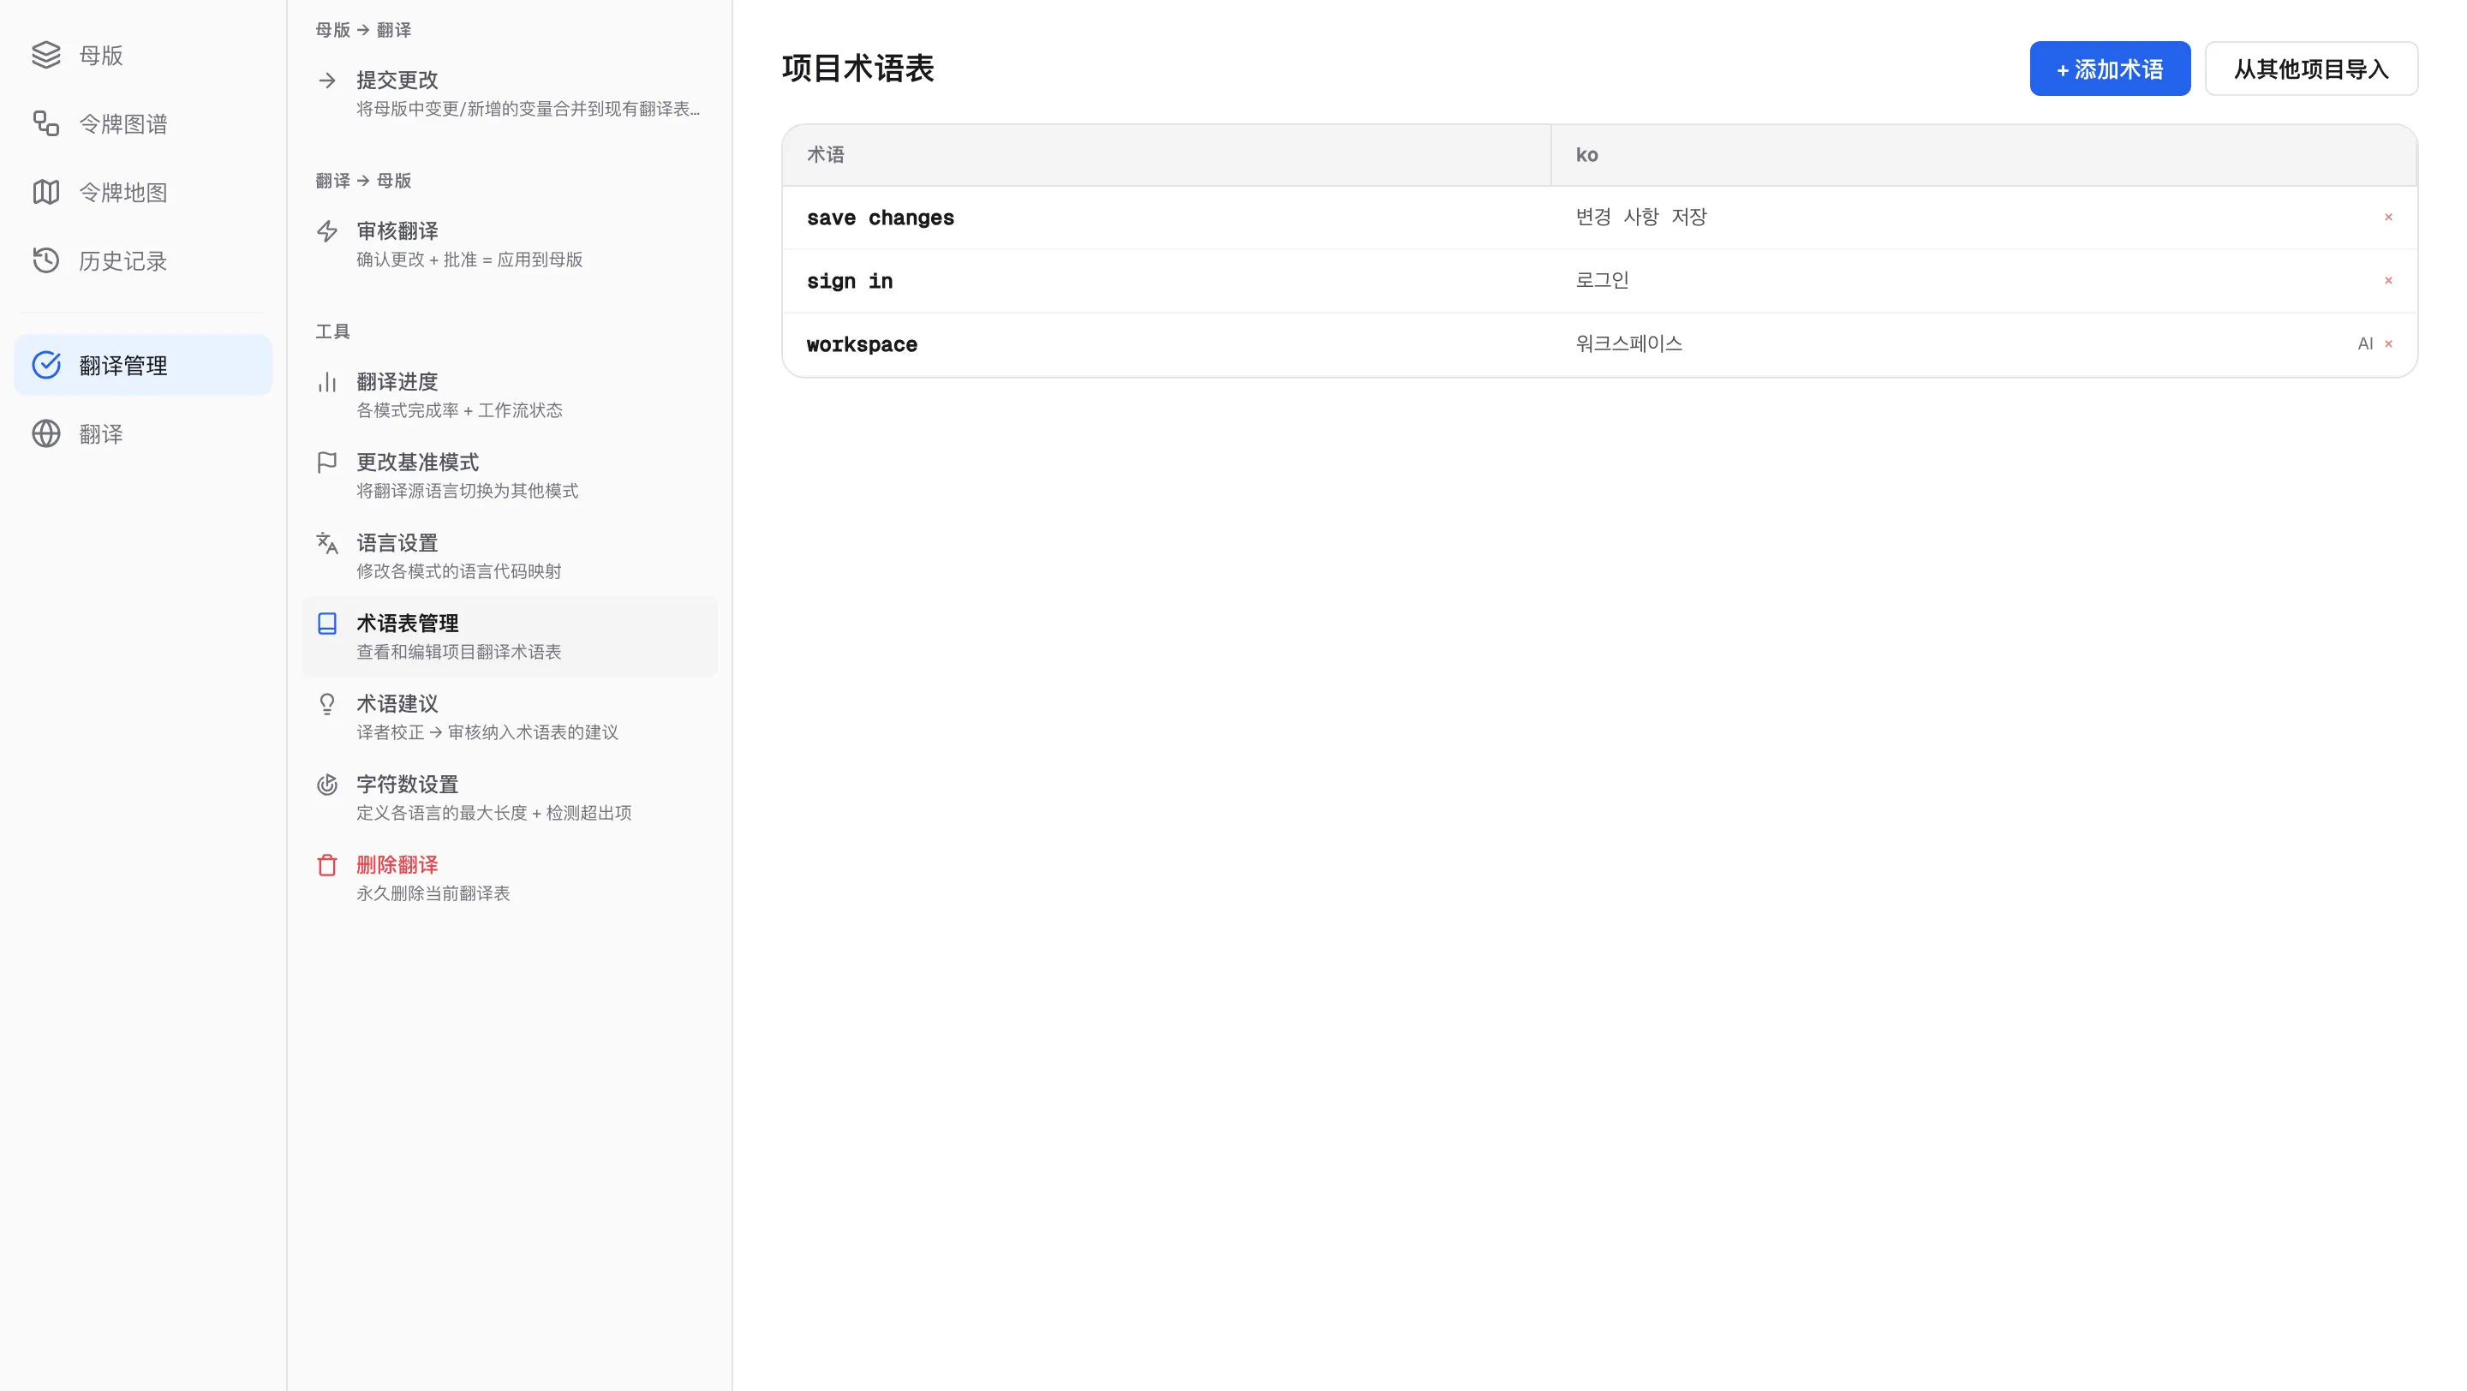The image size is (2467, 1391).
Task: Open 语言设置 menu entry
Action: coord(510,556)
